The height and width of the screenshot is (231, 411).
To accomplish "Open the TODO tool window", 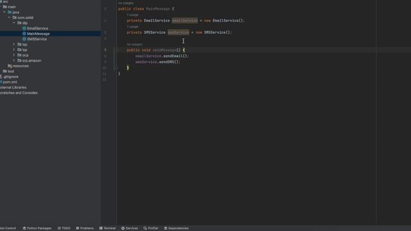I will pos(64,228).
